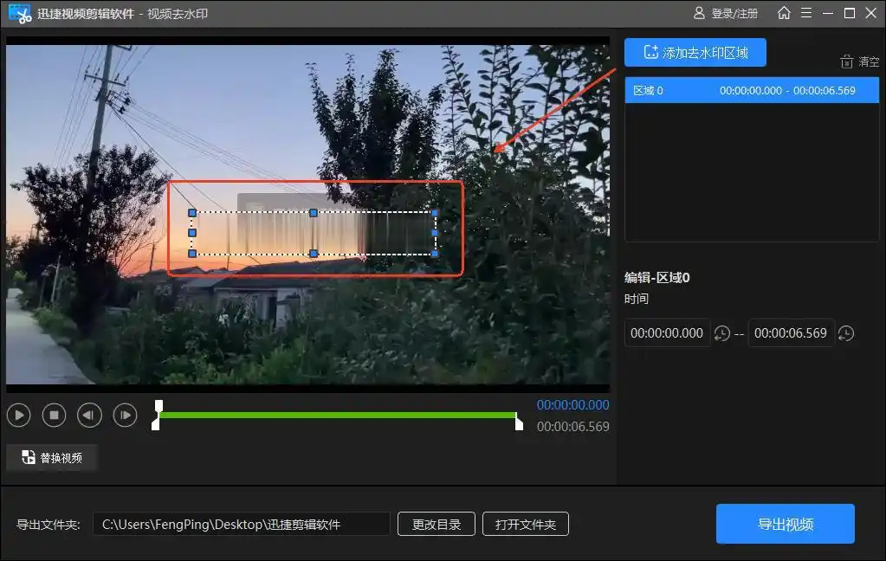Image resolution: width=886 pixels, height=561 pixels.
Task: Click the app logo icon in title bar
Action: click(20, 14)
